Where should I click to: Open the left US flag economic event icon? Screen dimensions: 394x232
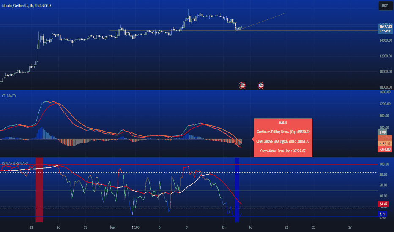[242, 86]
